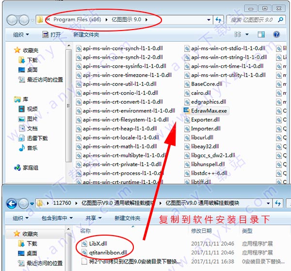Select Importer.dll file
The height and width of the screenshot is (271, 291).
click(x=202, y=128)
